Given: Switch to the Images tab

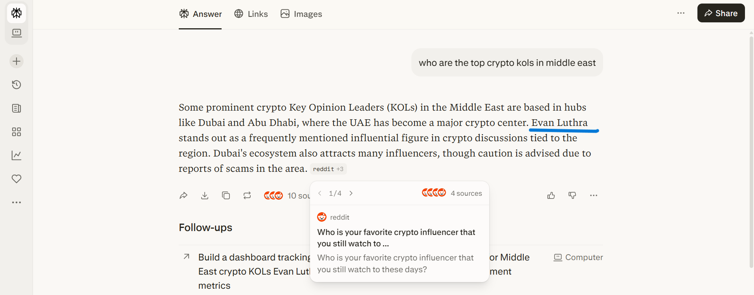Looking at the screenshot, I should click(301, 14).
